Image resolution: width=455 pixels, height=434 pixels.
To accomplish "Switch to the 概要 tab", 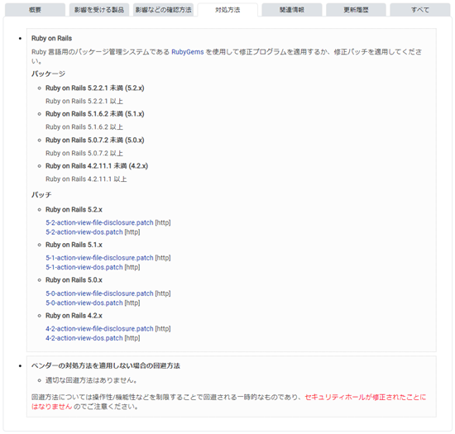I will (35, 10).
